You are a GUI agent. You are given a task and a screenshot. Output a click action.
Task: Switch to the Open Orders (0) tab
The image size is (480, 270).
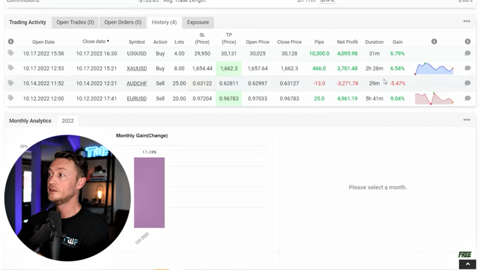coord(123,22)
